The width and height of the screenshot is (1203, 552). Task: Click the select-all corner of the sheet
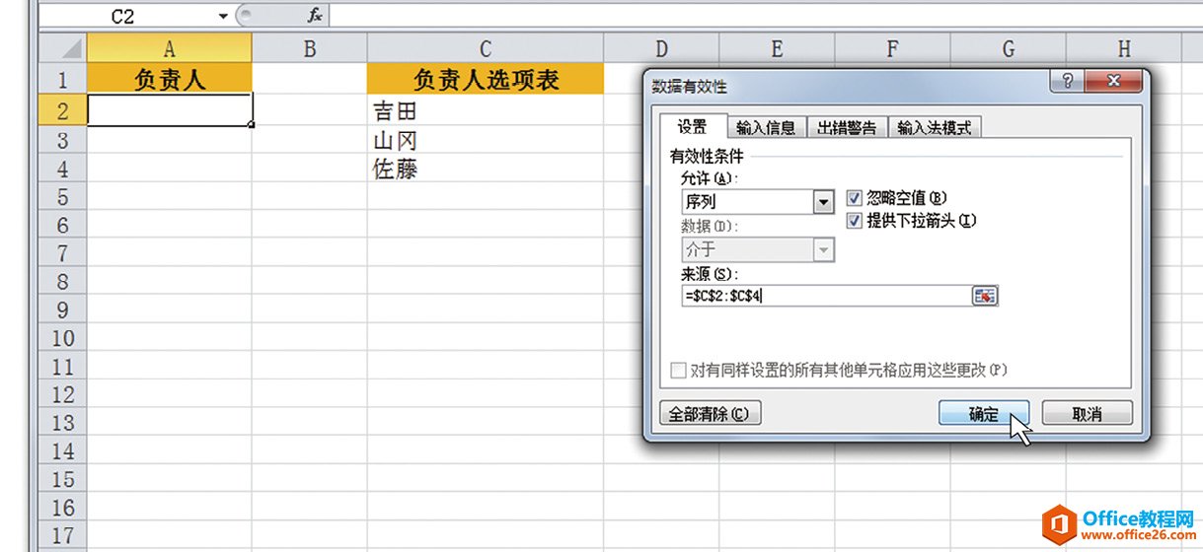(x=63, y=48)
